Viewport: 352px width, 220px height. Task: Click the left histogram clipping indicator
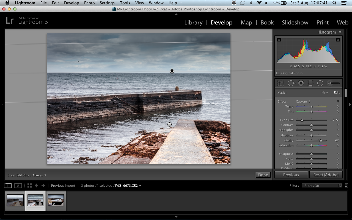279,40
